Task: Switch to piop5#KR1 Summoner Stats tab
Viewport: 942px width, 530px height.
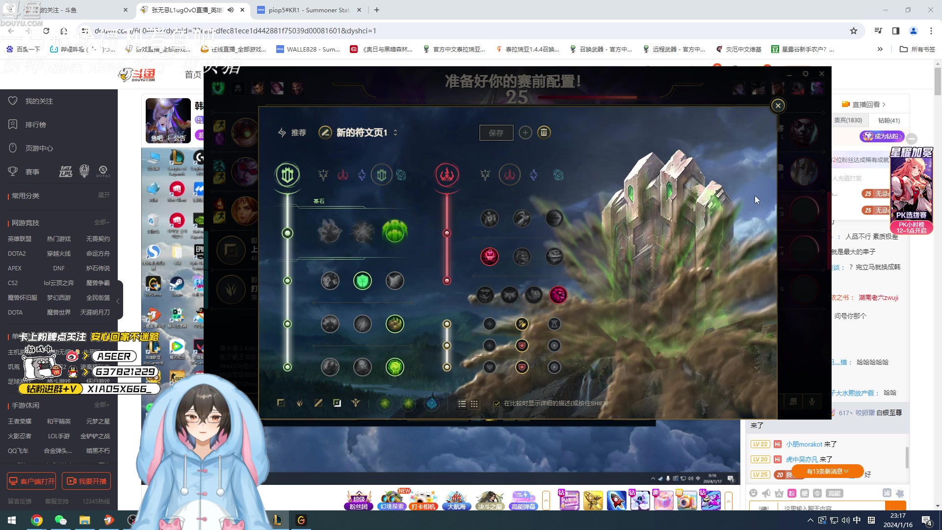Action: pos(309,10)
